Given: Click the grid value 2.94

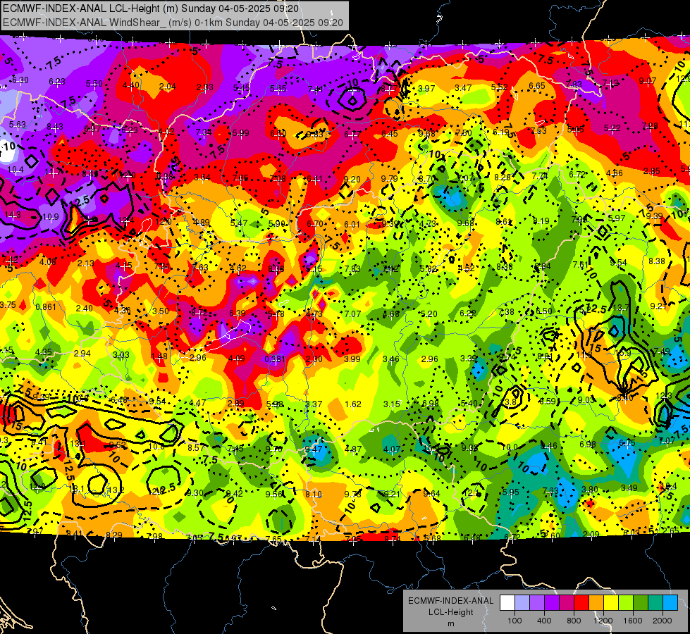Looking at the screenshot, I should click(x=82, y=354).
